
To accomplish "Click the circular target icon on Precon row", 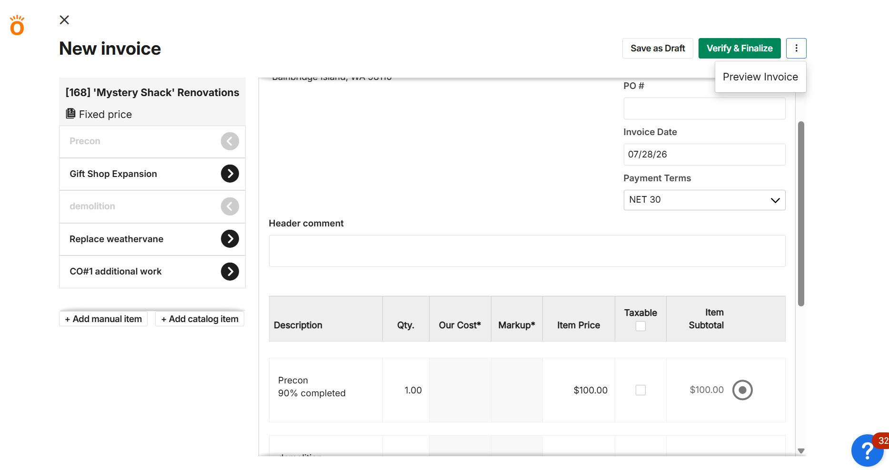I will [x=742, y=390].
